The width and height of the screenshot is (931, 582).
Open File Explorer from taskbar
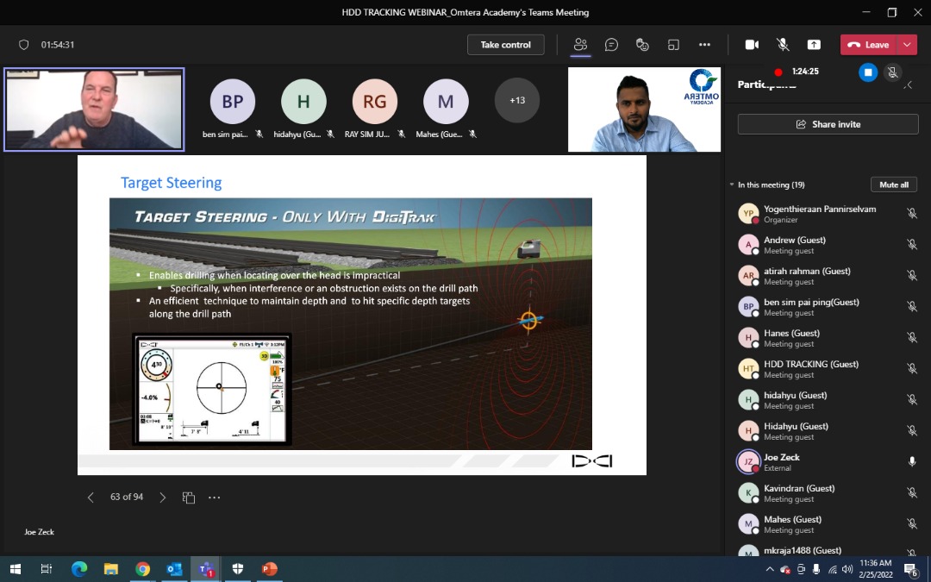click(x=110, y=569)
